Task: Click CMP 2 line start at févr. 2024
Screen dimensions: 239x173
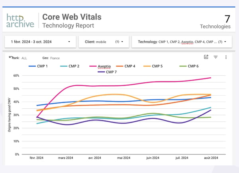Action: tap(37, 123)
